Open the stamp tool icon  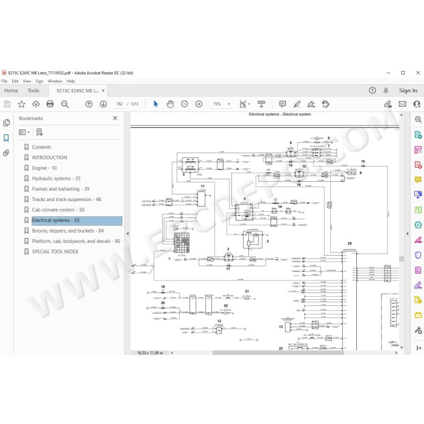[x=326, y=104]
